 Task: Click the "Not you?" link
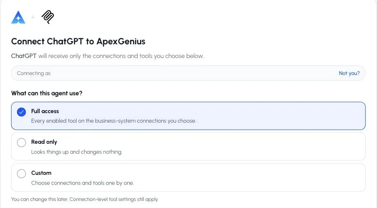[349, 73]
